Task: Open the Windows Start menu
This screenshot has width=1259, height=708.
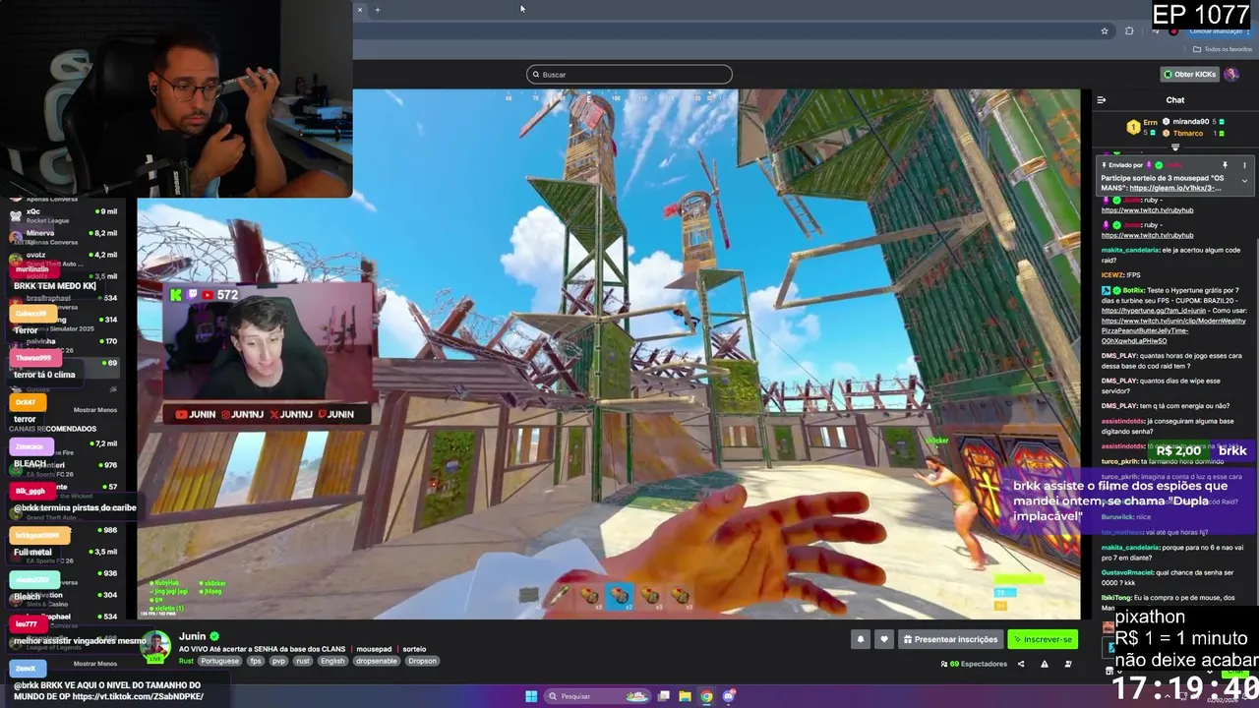Action: coord(531,696)
